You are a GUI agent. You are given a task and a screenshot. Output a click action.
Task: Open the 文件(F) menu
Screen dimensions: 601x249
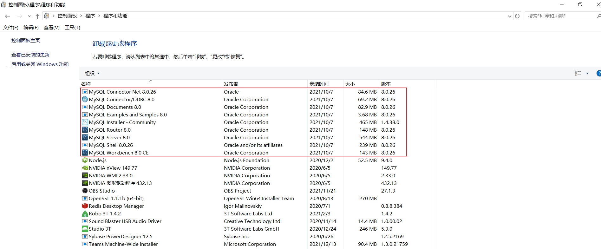[11, 28]
